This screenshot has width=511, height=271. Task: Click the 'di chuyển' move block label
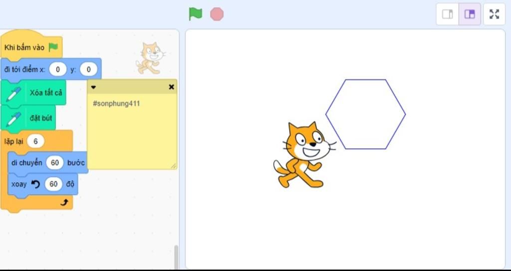[x=27, y=162]
